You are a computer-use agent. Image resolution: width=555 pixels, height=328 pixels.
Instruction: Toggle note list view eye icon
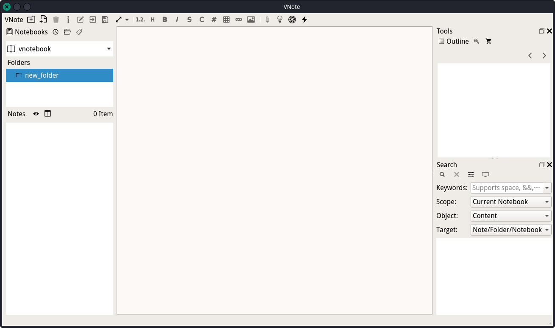click(36, 114)
